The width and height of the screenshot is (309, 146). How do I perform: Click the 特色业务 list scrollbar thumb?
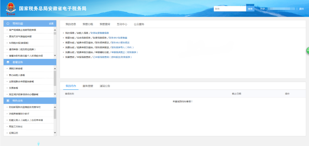[55, 114]
